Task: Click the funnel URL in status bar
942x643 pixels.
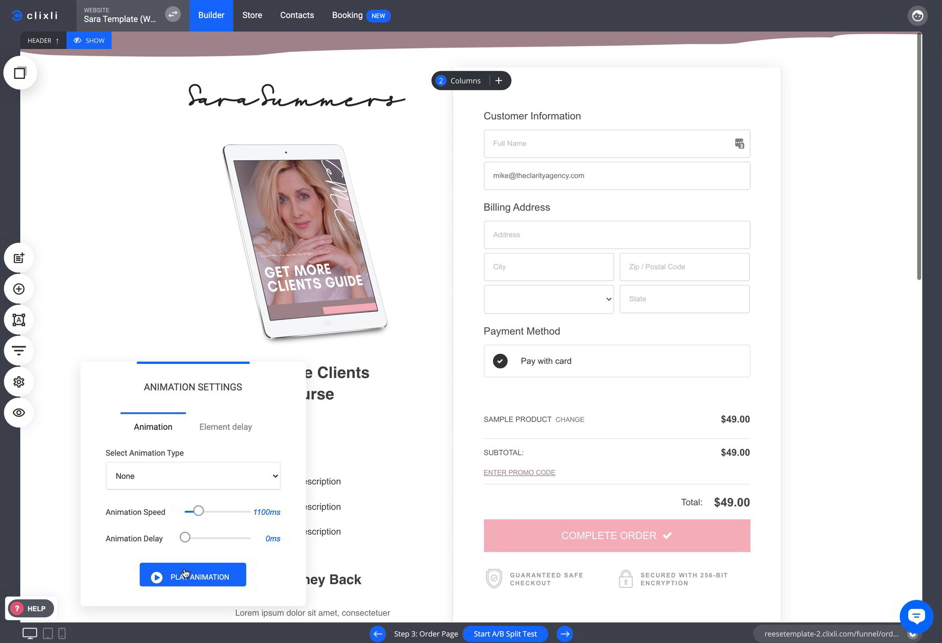Action: tap(831, 634)
